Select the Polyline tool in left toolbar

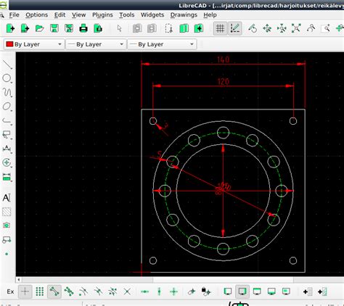[7, 120]
